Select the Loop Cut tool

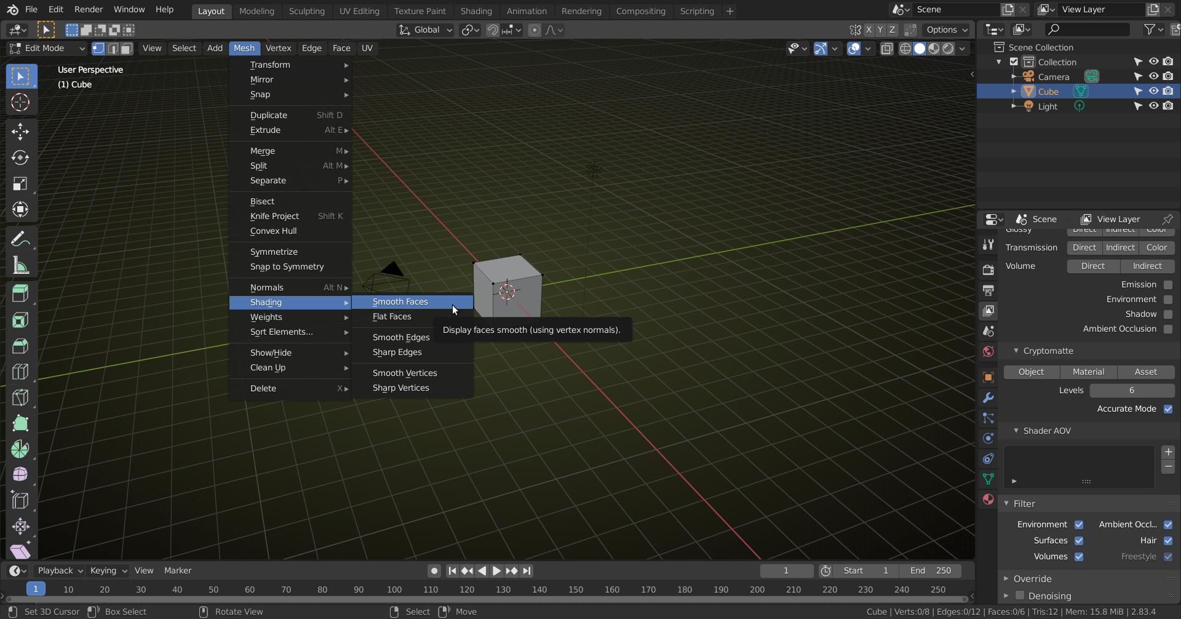point(20,372)
